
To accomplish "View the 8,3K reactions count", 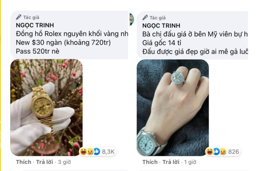I will click(108, 152).
